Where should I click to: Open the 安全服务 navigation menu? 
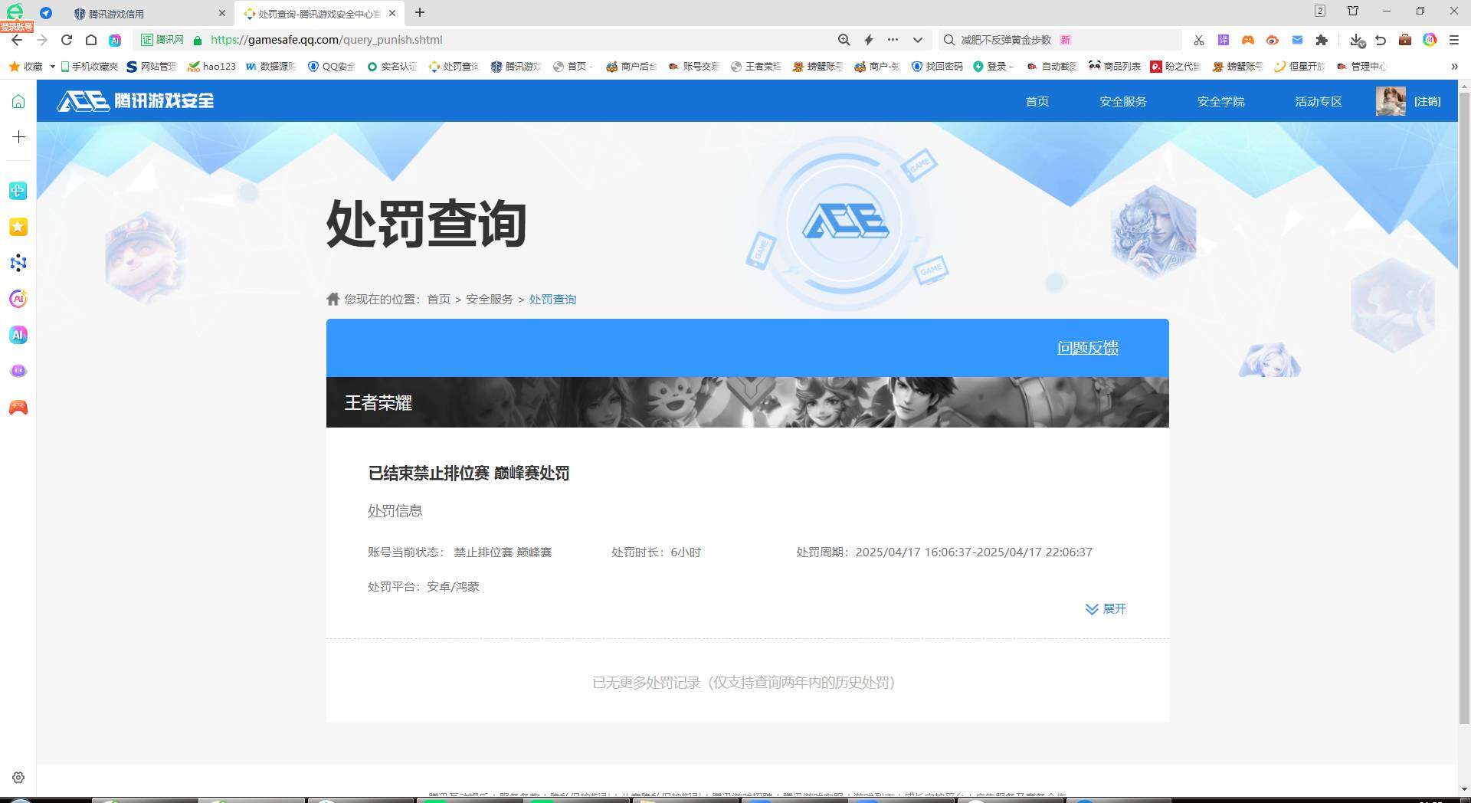tap(1123, 101)
